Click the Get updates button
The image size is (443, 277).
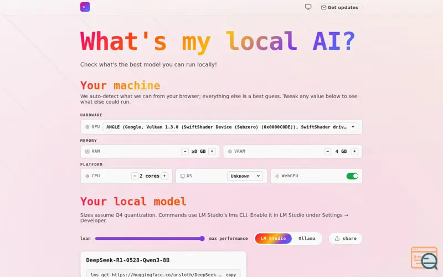point(339,7)
